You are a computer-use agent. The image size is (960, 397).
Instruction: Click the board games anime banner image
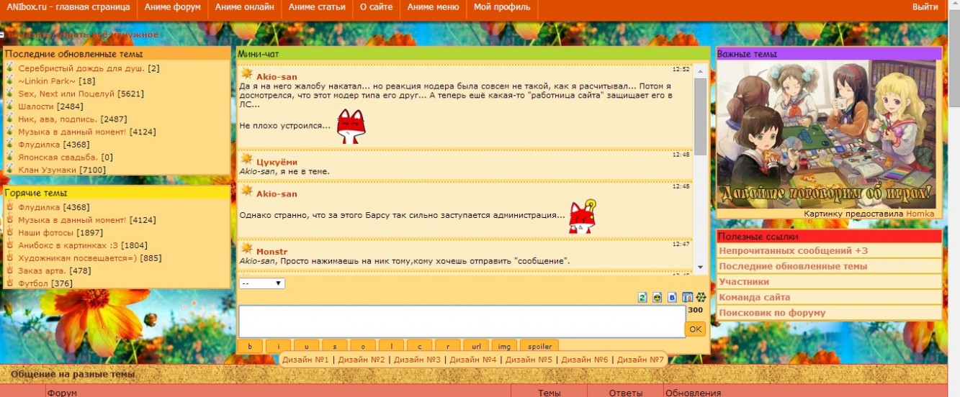(x=829, y=134)
